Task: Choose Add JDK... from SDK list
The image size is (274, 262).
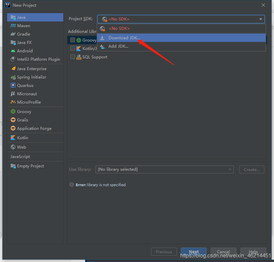Action: tap(181, 46)
